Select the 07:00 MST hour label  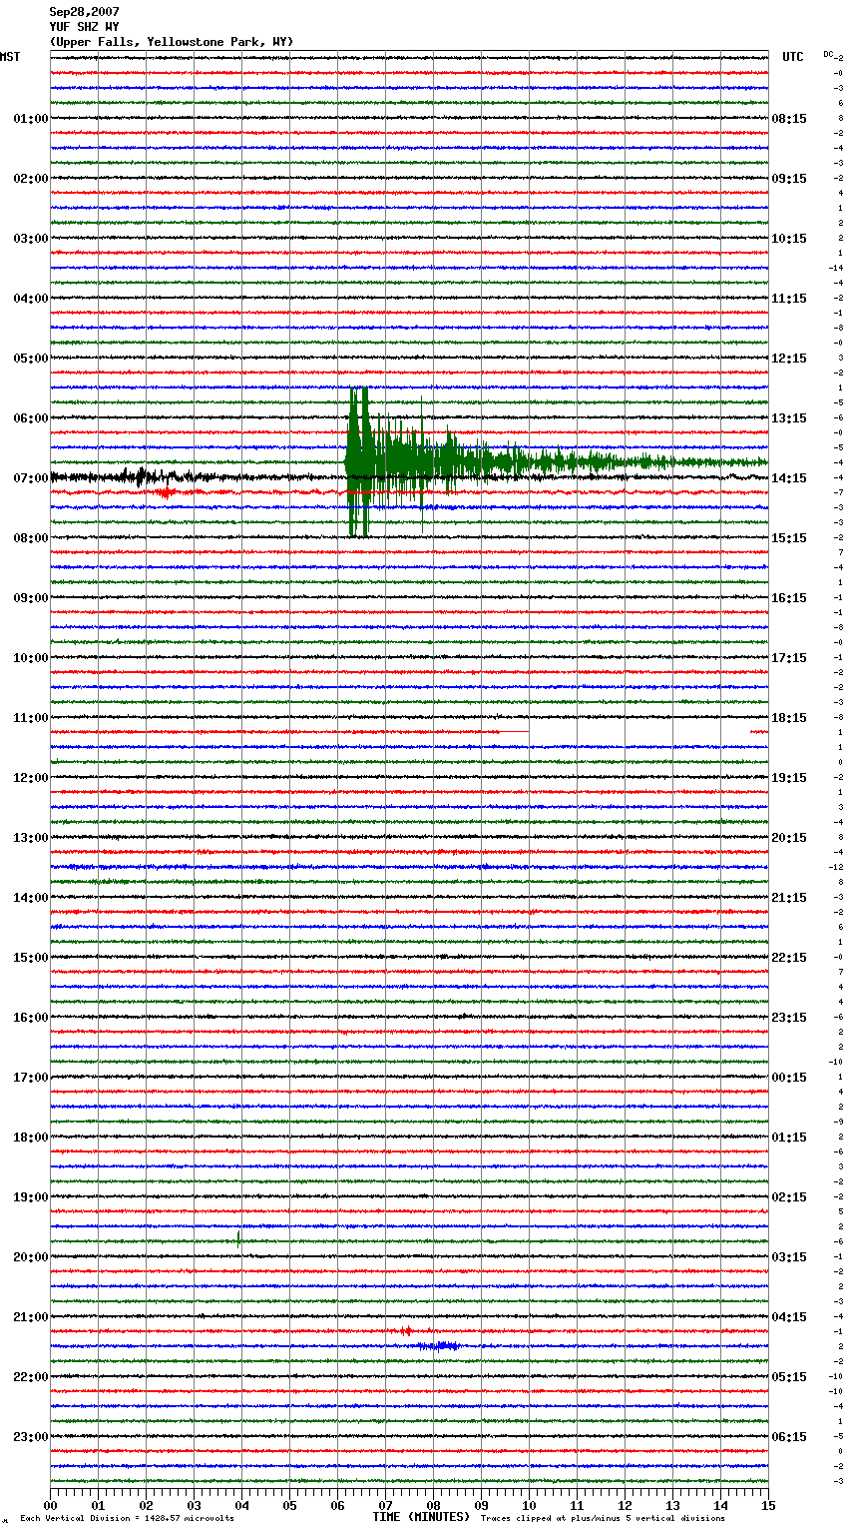[31, 478]
